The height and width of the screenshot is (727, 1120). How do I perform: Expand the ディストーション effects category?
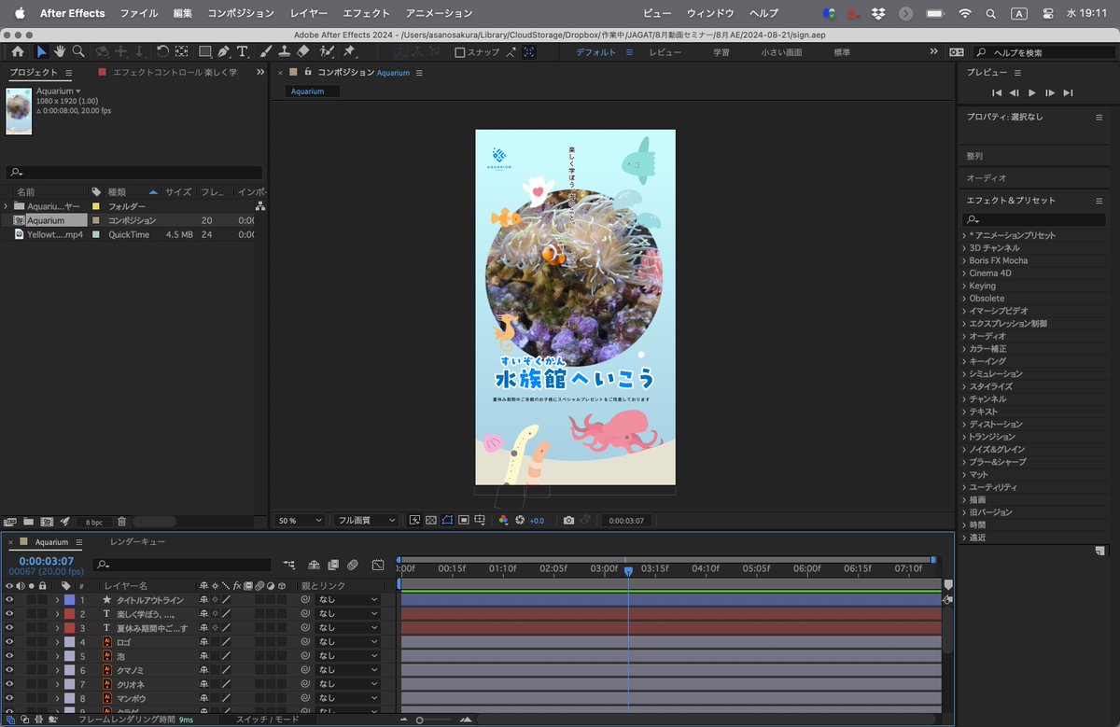pyautogui.click(x=964, y=425)
